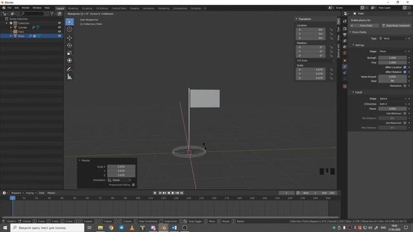Open the Render menu
Image resolution: width=413 pixels, height=232 pixels.
[26, 8]
